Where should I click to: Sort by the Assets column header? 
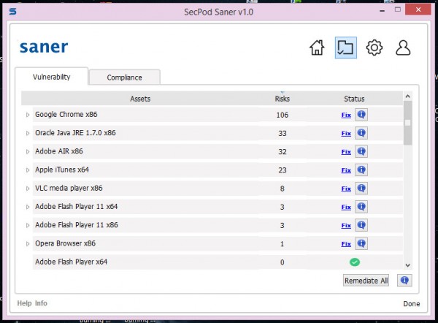tap(140, 99)
